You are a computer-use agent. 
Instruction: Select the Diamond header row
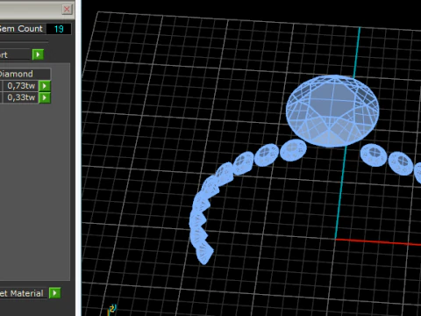coord(25,74)
